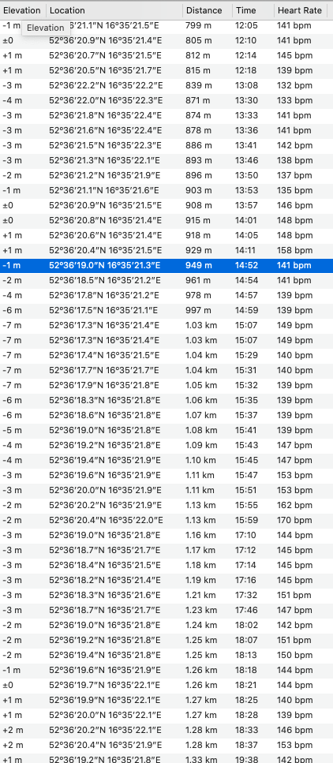This screenshot has width=333, height=763.
Task: Click the 893 m distance cell
Action: coord(198,161)
